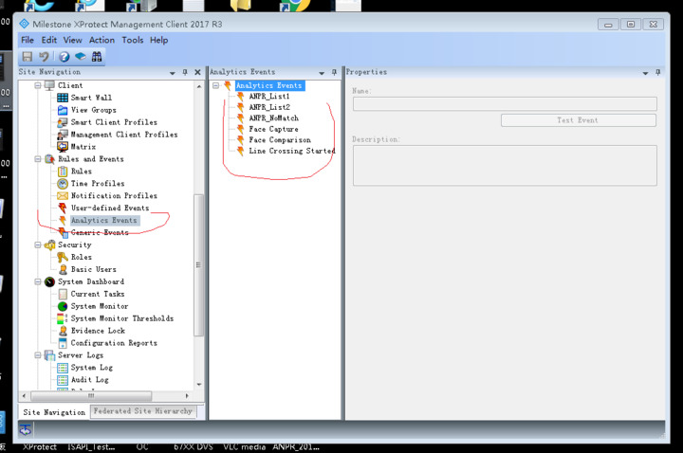Pin the Site Navigation panel
Image resolution: width=683 pixels, height=453 pixels.
click(185, 72)
